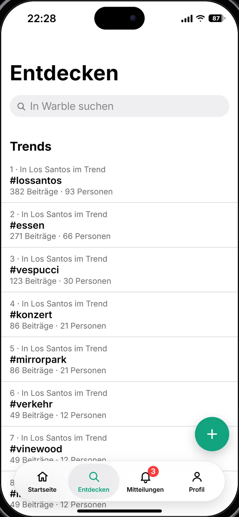Tap the red notification badge showing 3
239x517 pixels.
pyautogui.click(x=153, y=471)
